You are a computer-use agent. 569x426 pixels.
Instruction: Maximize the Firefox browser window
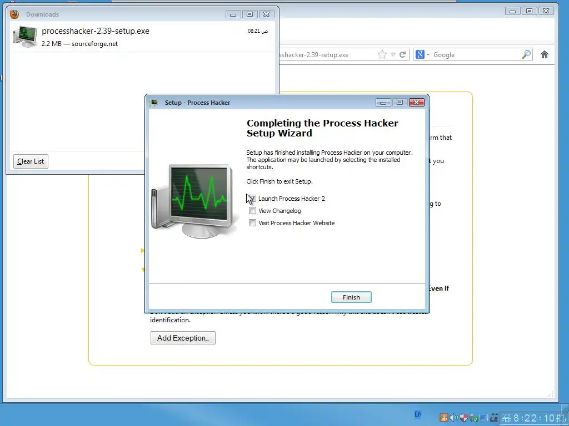pyautogui.click(x=529, y=11)
